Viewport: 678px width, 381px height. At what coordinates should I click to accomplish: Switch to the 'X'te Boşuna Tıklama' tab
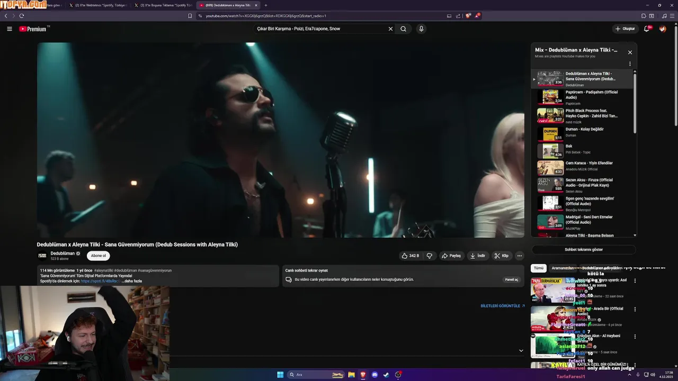point(163,5)
